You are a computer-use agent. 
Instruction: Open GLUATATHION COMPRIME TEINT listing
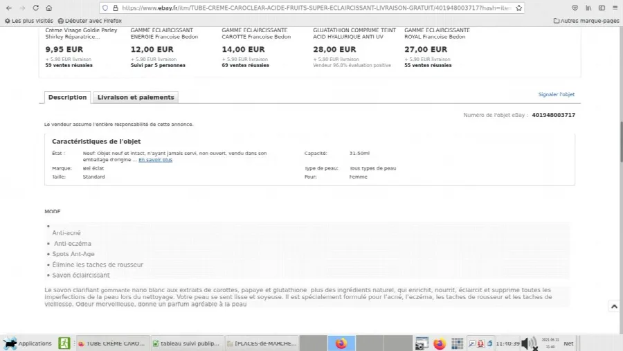click(x=354, y=33)
